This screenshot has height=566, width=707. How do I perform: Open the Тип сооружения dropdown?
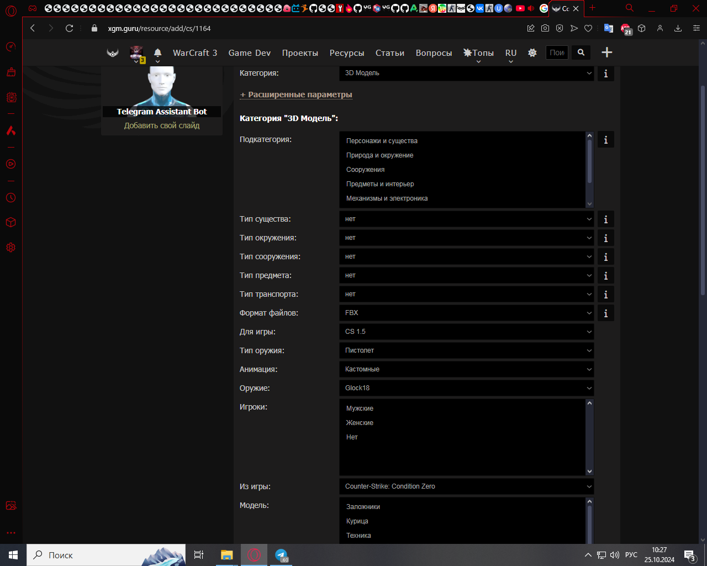(x=467, y=256)
